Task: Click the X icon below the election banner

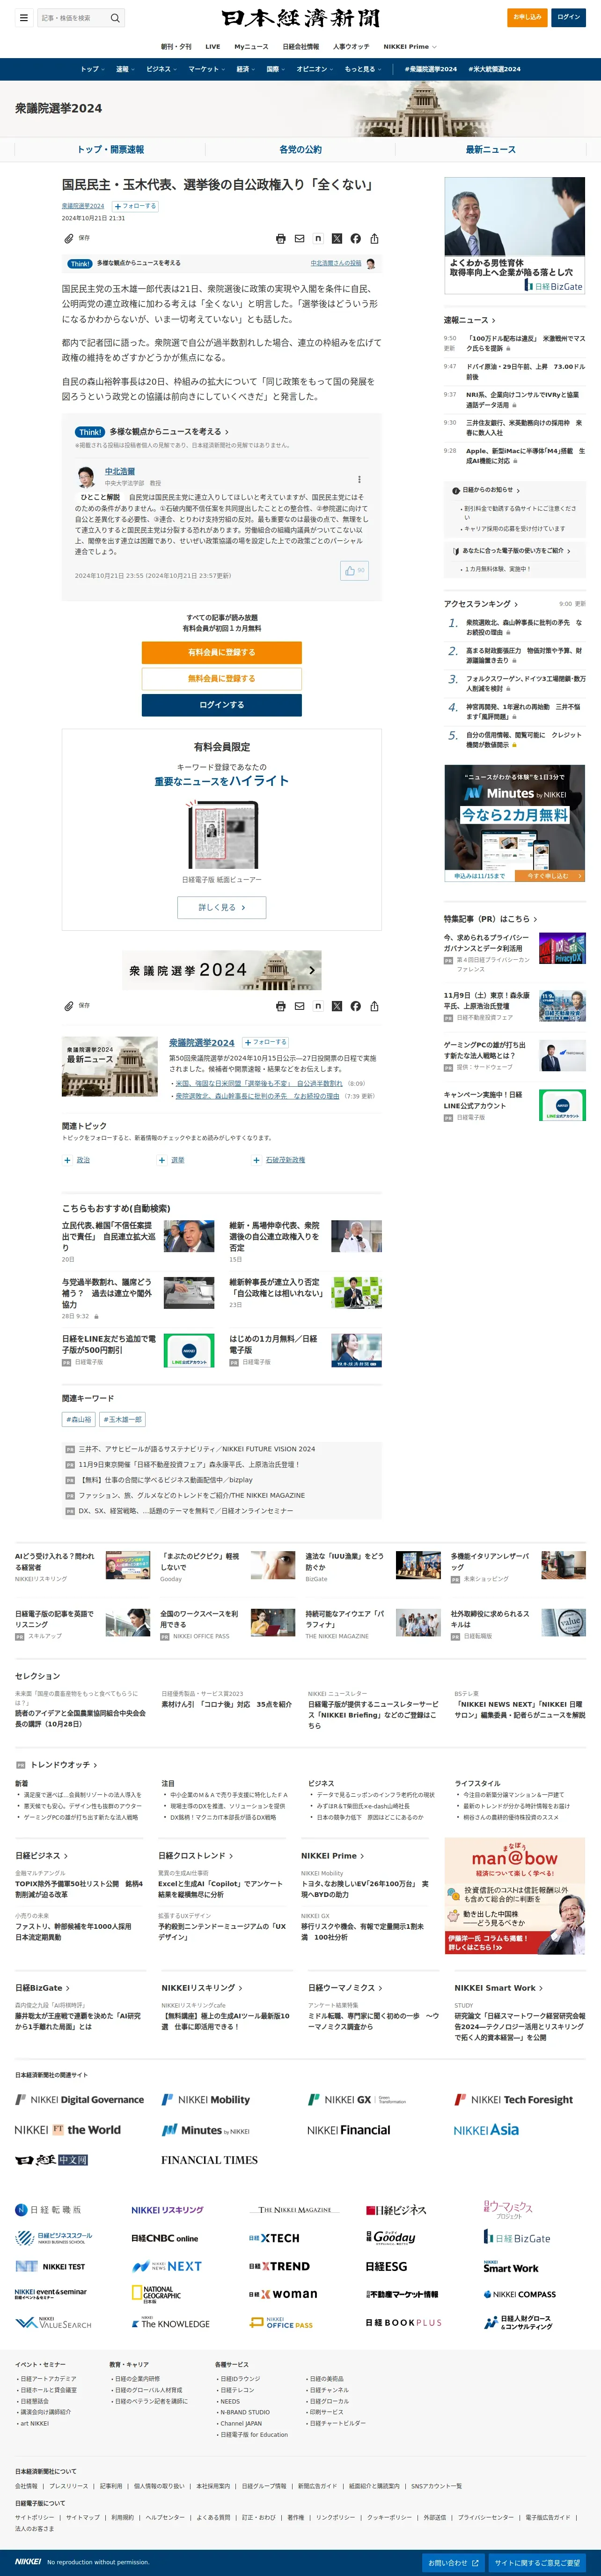Action: (337, 1006)
